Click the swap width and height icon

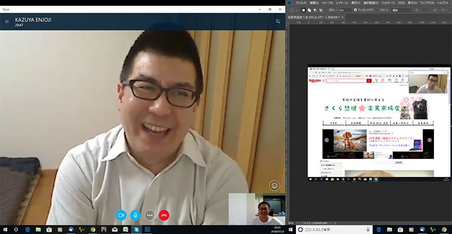[435, 10]
